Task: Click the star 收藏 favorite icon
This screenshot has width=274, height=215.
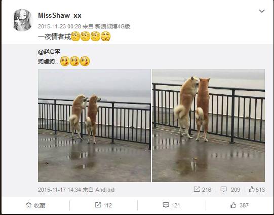Action: point(28,205)
